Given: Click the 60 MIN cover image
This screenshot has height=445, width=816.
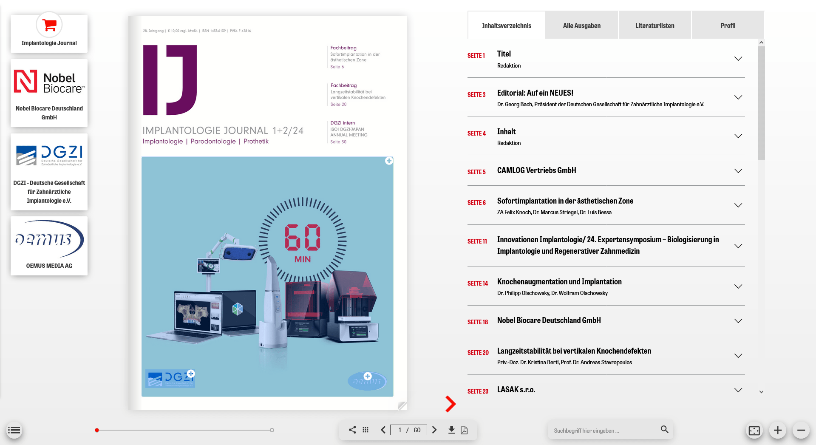Looking at the screenshot, I should tap(267, 277).
